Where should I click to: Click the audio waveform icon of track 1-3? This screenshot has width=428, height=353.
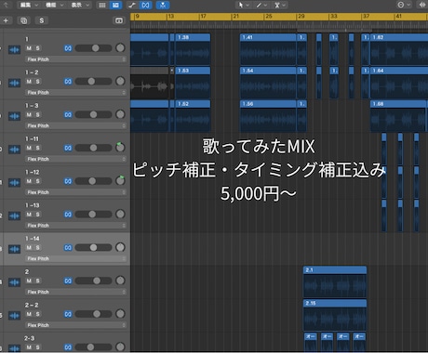click(14, 116)
